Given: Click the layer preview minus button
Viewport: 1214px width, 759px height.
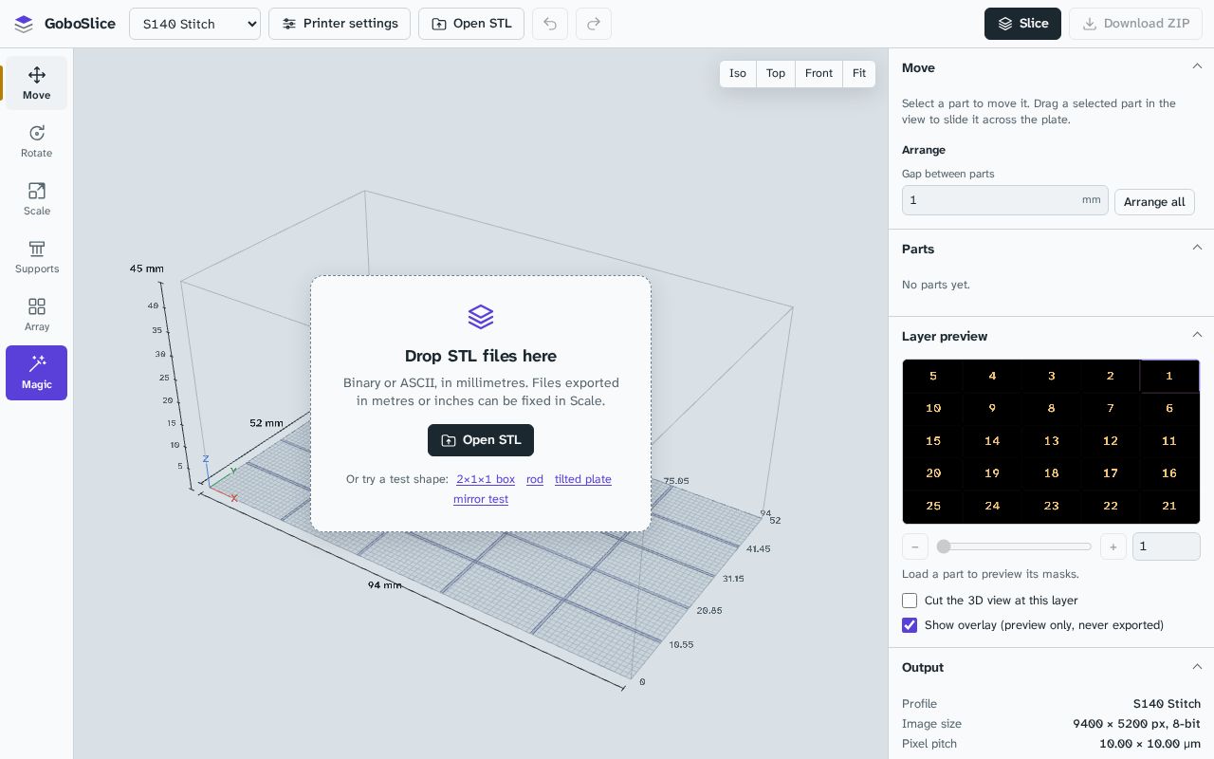Looking at the screenshot, I should tap(914, 546).
